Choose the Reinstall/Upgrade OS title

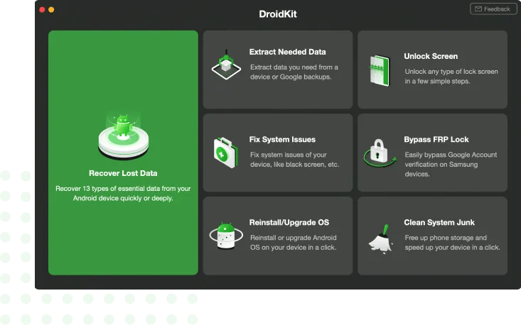[289, 222]
